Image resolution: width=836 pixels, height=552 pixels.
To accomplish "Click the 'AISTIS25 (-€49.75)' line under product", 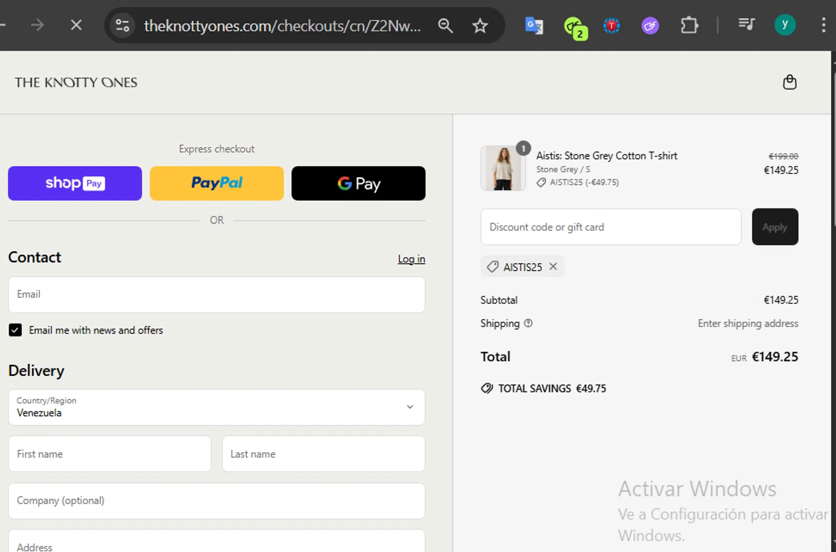I will (578, 182).
